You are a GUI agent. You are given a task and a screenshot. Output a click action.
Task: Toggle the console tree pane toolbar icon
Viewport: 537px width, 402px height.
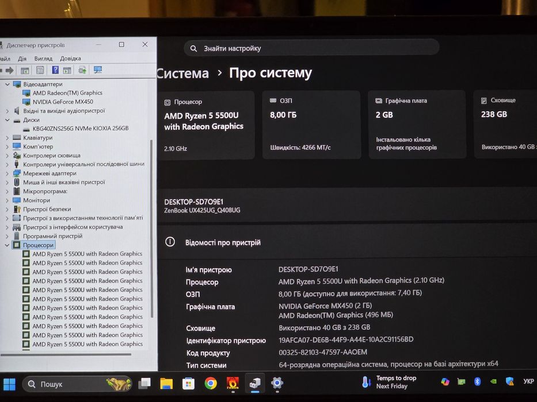point(25,71)
